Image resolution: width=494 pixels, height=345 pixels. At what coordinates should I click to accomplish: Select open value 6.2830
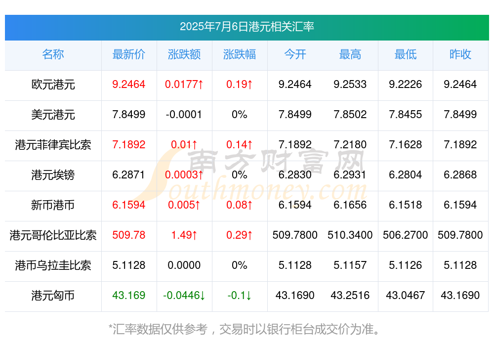click(x=295, y=174)
